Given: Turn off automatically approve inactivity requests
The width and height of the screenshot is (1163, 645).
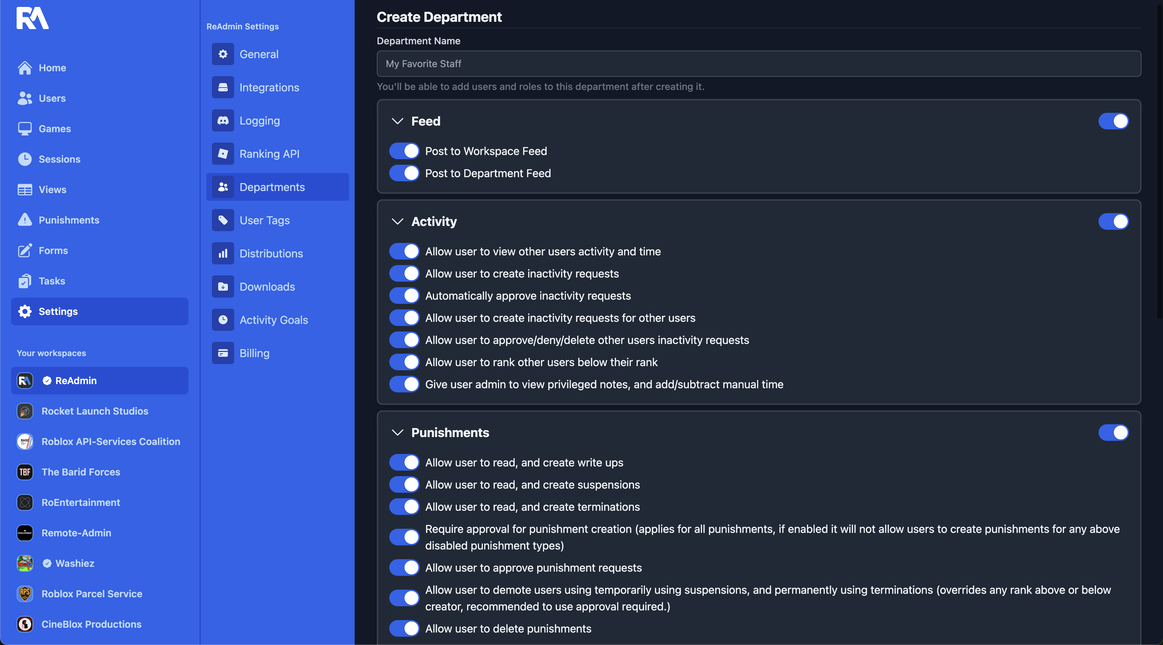Looking at the screenshot, I should pyautogui.click(x=404, y=296).
